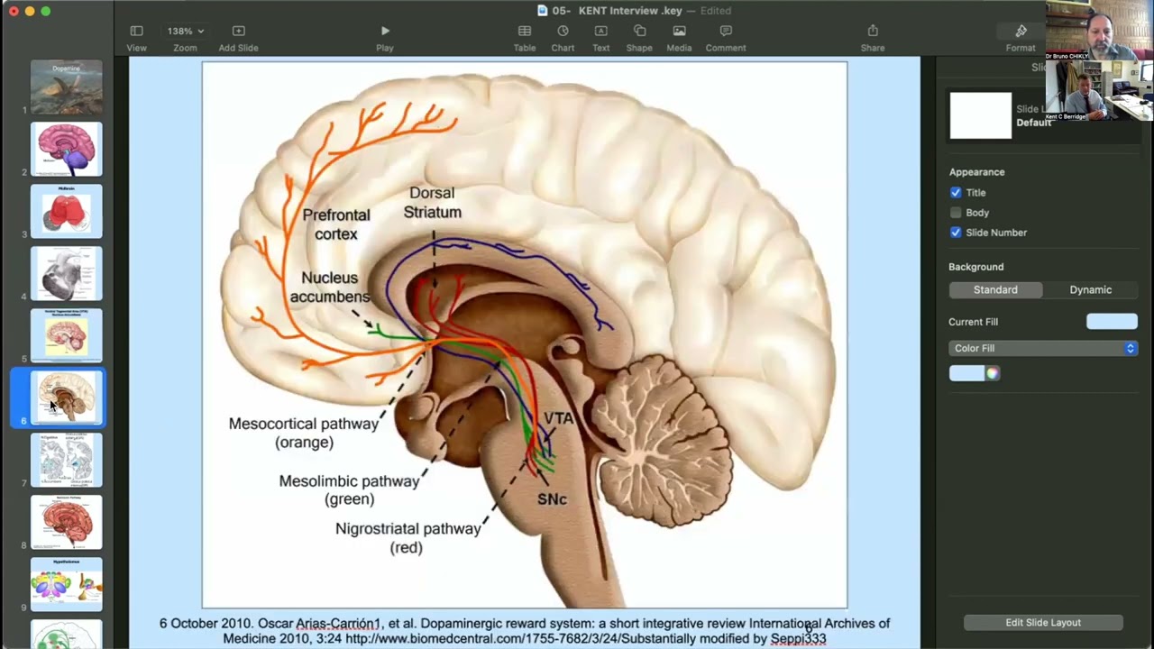This screenshot has height=649, width=1154.
Task: Select the 'Mesocortical pathway (orange)' label
Action: (304, 433)
